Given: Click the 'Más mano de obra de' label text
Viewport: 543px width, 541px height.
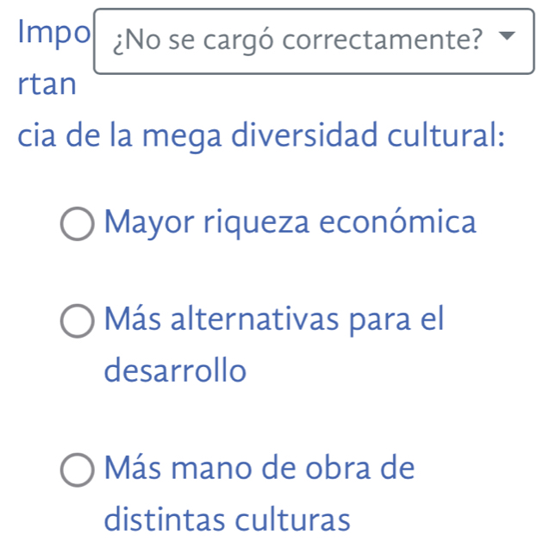Looking at the screenshot, I should (259, 469).
